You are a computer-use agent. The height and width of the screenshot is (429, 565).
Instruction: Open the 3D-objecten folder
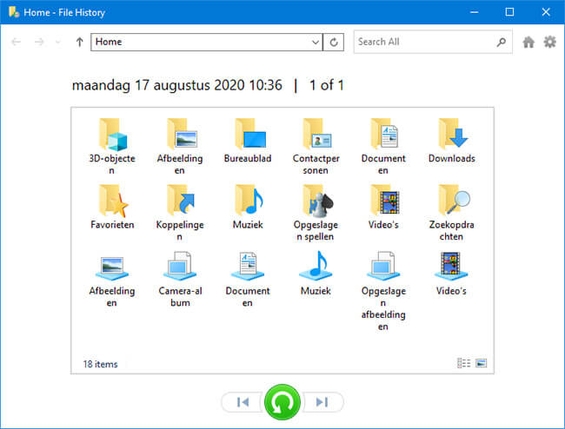tap(112, 147)
